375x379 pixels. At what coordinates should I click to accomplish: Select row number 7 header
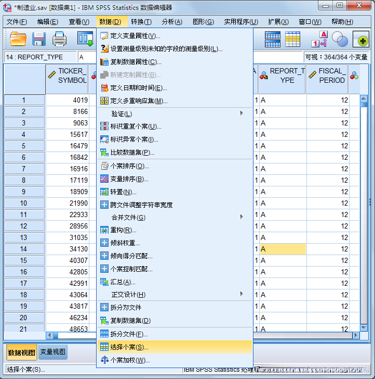tap(24, 169)
